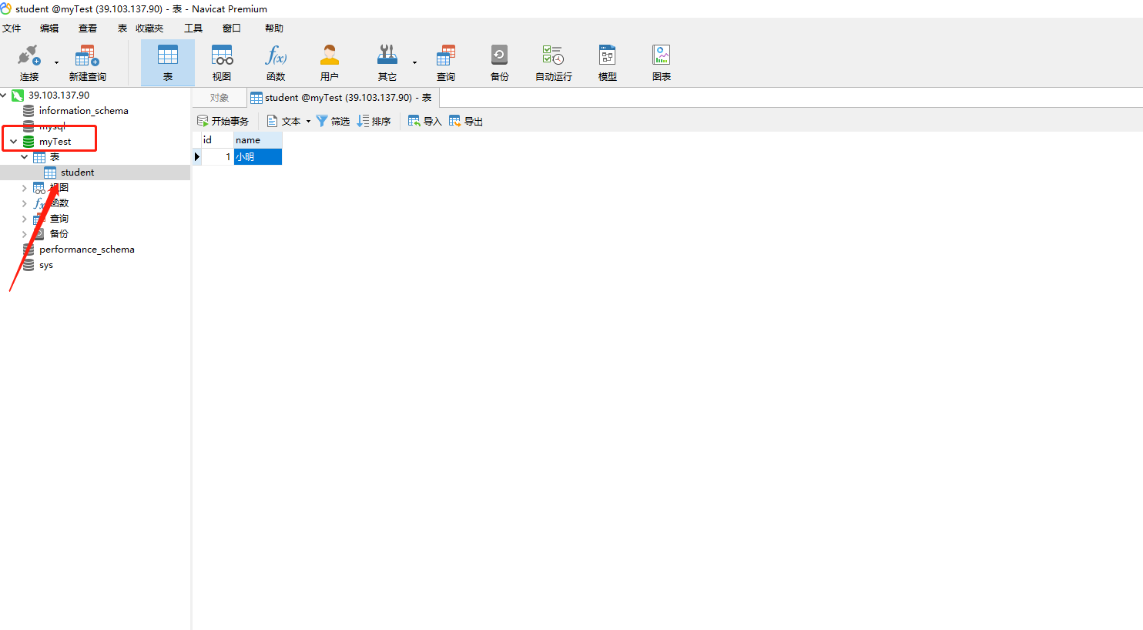Viewport: 1143px width, 630px height.
Task: Click the Text (文本) button
Action: click(283, 121)
